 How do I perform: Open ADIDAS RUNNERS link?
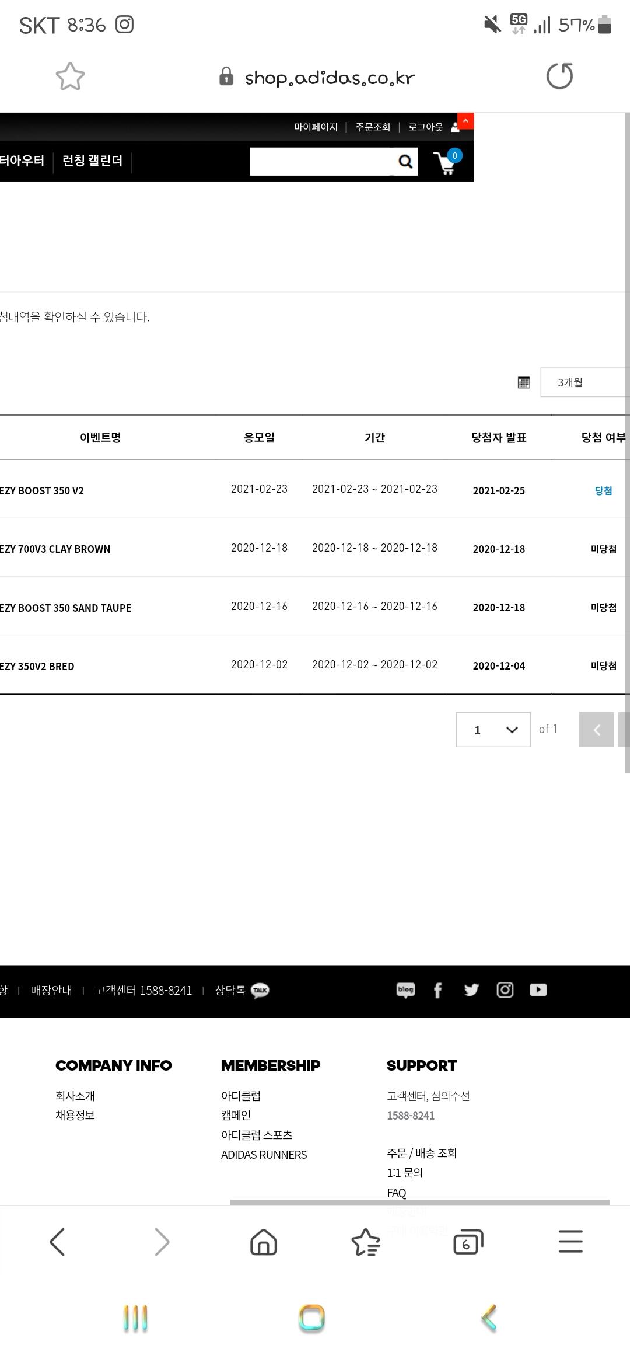coord(264,1155)
